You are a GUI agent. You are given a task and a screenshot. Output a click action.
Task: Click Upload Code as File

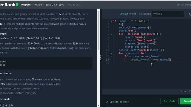[118, 102]
